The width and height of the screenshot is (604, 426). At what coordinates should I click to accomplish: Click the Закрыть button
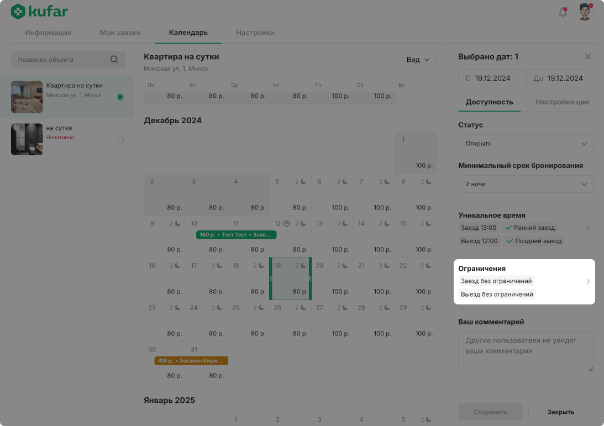pyautogui.click(x=560, y=412)
